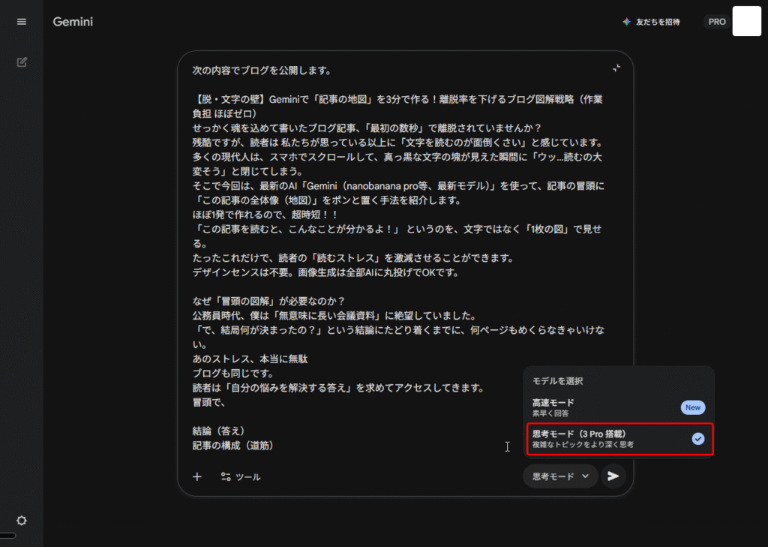Image resolution: width=768 pixels, height=547 pixels.
Task: Click the plus icon to add files
Action: pos(197,476)
